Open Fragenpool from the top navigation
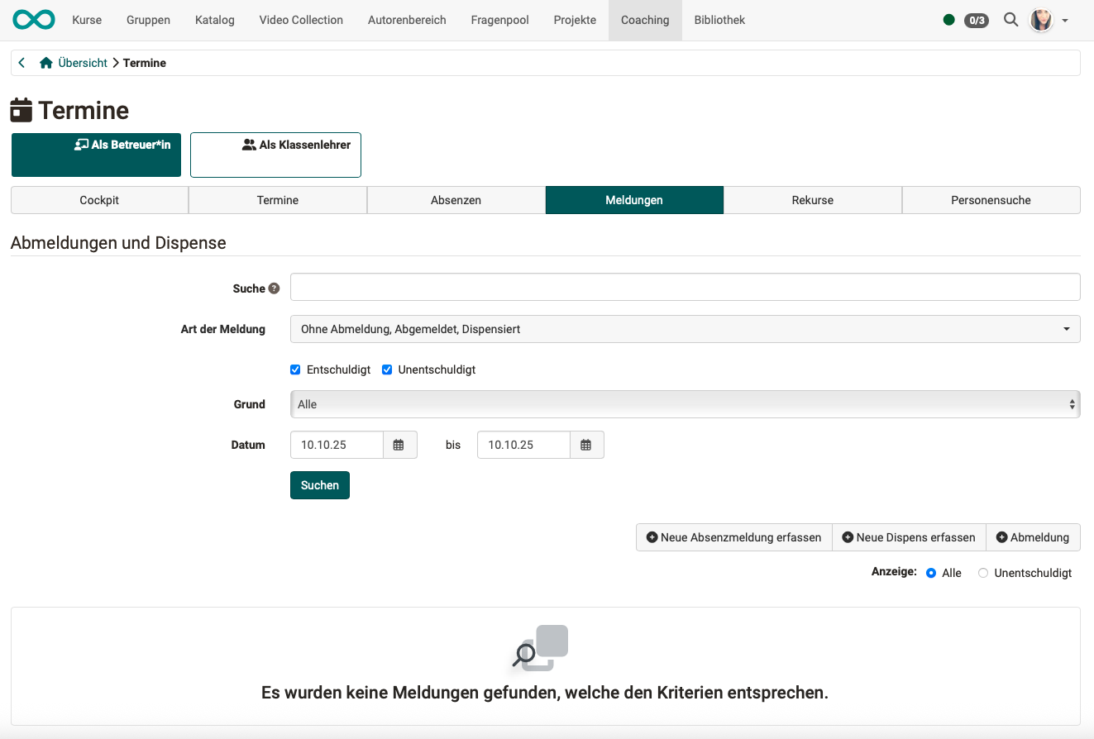Screen dimensions: 1094x739 499,20
